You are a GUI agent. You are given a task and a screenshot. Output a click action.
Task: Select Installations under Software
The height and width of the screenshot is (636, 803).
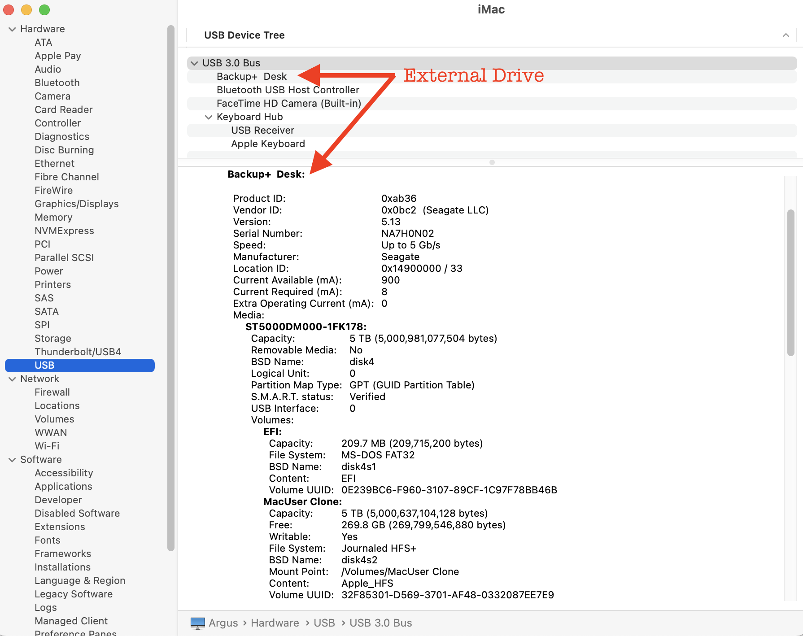[x=63, y=567]
